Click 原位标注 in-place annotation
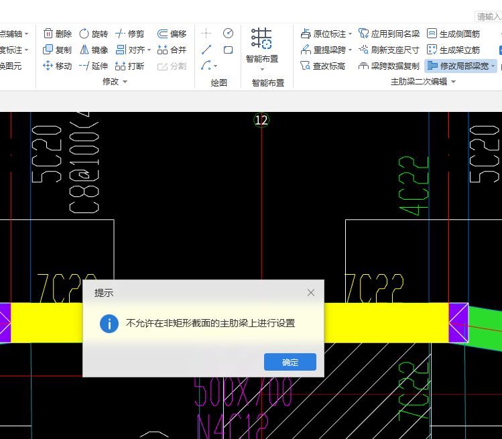 point(324,34)
